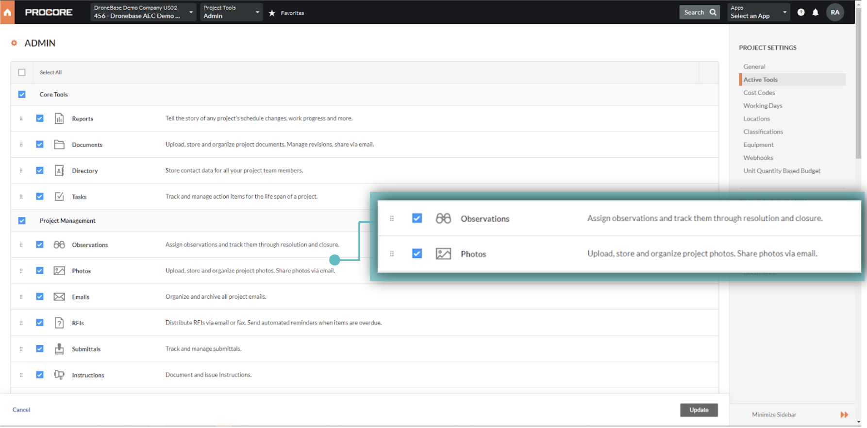Toggle the Documents tool checkbox
This screenshot has width=867, height=428.
pos(40,145)
